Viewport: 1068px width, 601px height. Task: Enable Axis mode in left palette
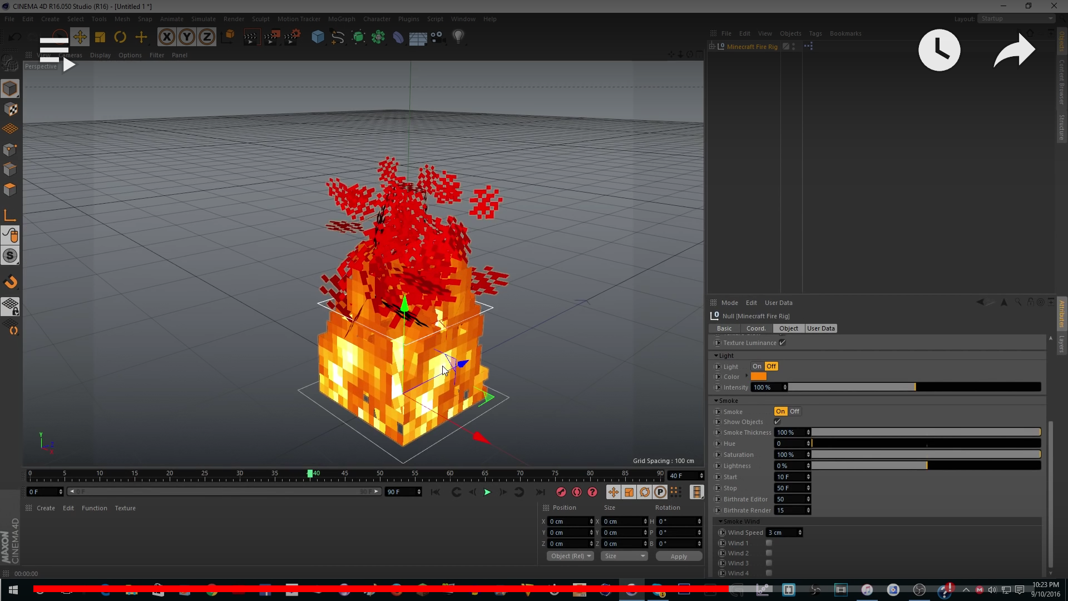[x=10, y=215]
